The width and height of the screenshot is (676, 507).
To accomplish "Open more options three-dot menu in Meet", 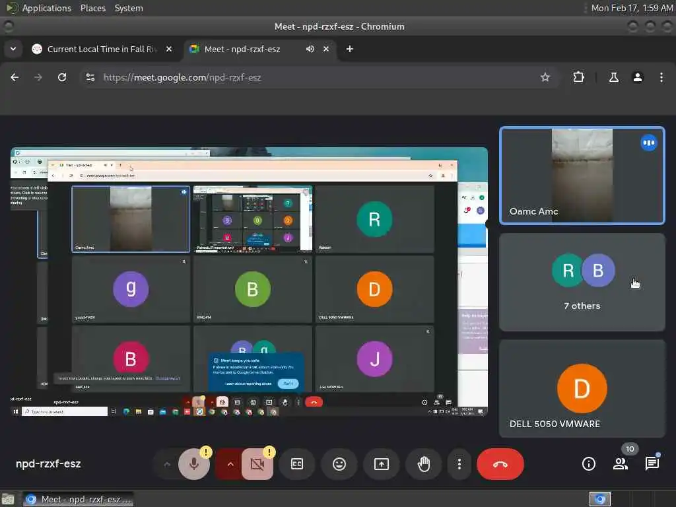I will click(x=459, y=464).
